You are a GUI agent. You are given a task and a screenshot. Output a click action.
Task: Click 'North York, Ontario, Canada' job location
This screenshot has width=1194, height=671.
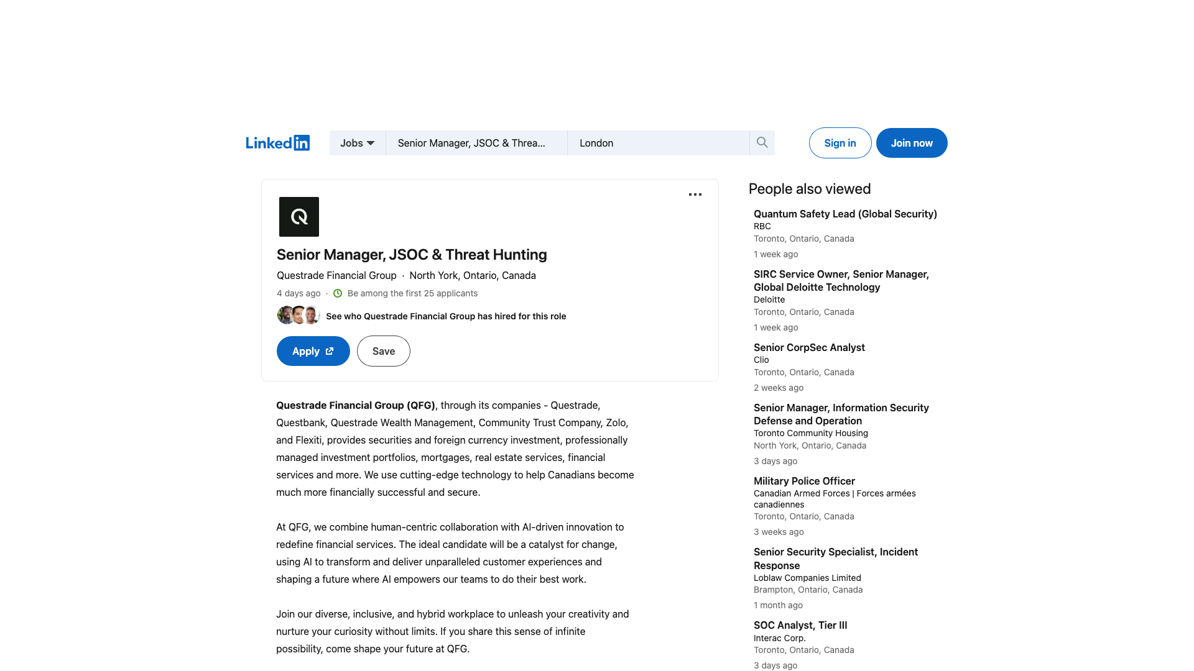[x=473, y=275]
